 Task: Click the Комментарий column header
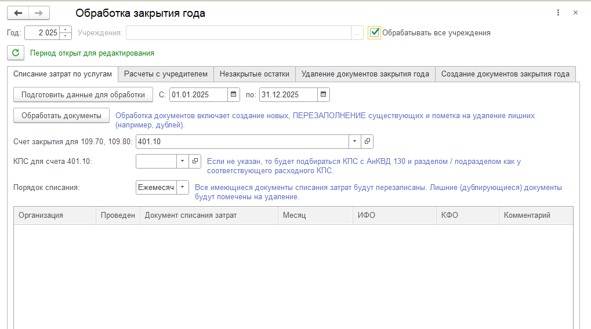[x=536, y=215]
